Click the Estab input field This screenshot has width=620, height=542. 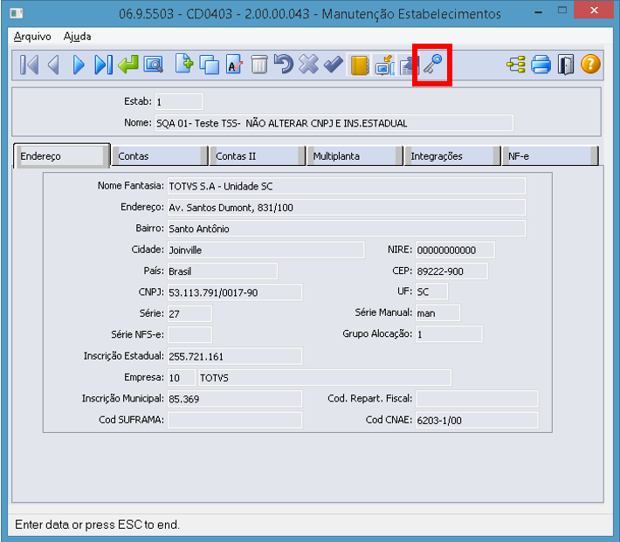point(179,102)
